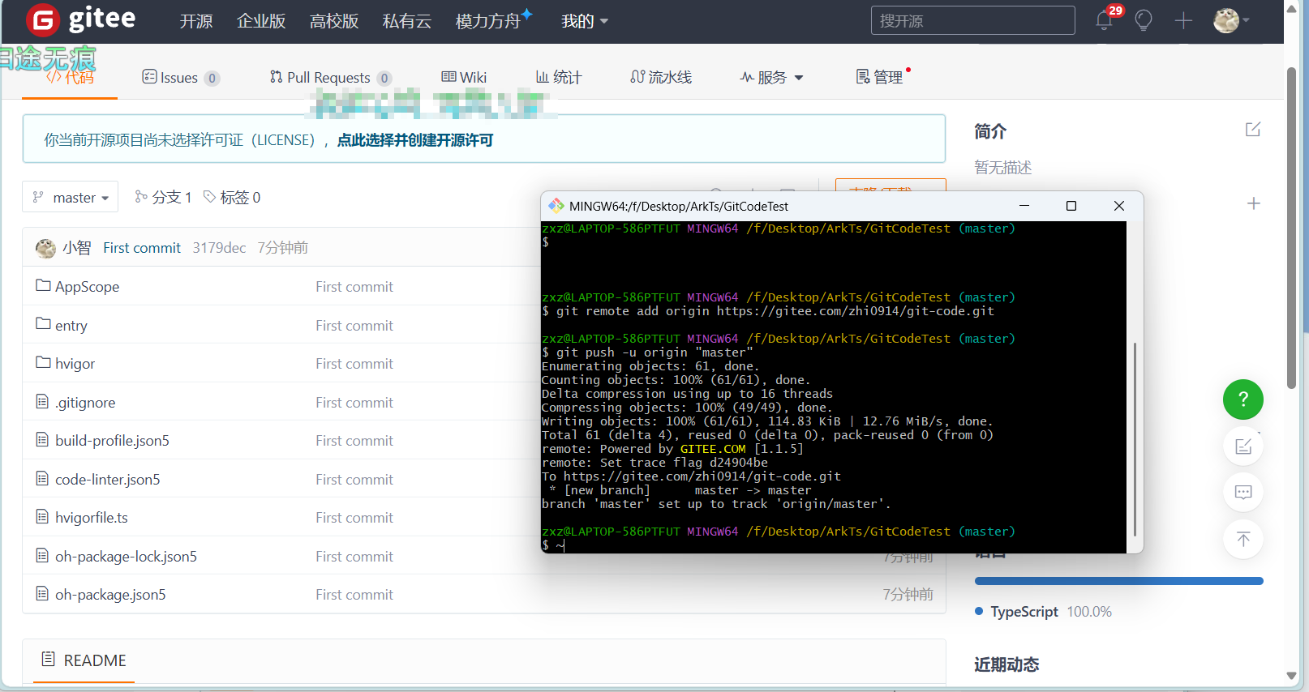1309x692 pixels.
Task: Minimize the MINGW64 terminal window
Action: (x=1024, y=206)
